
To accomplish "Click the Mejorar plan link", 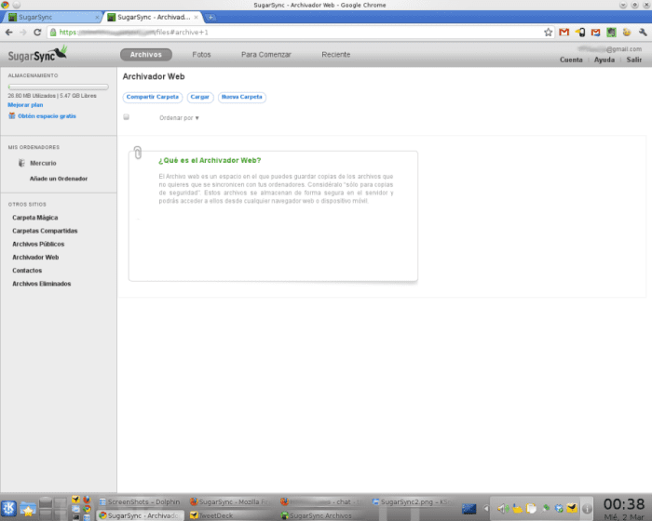I will coord(25,105).
